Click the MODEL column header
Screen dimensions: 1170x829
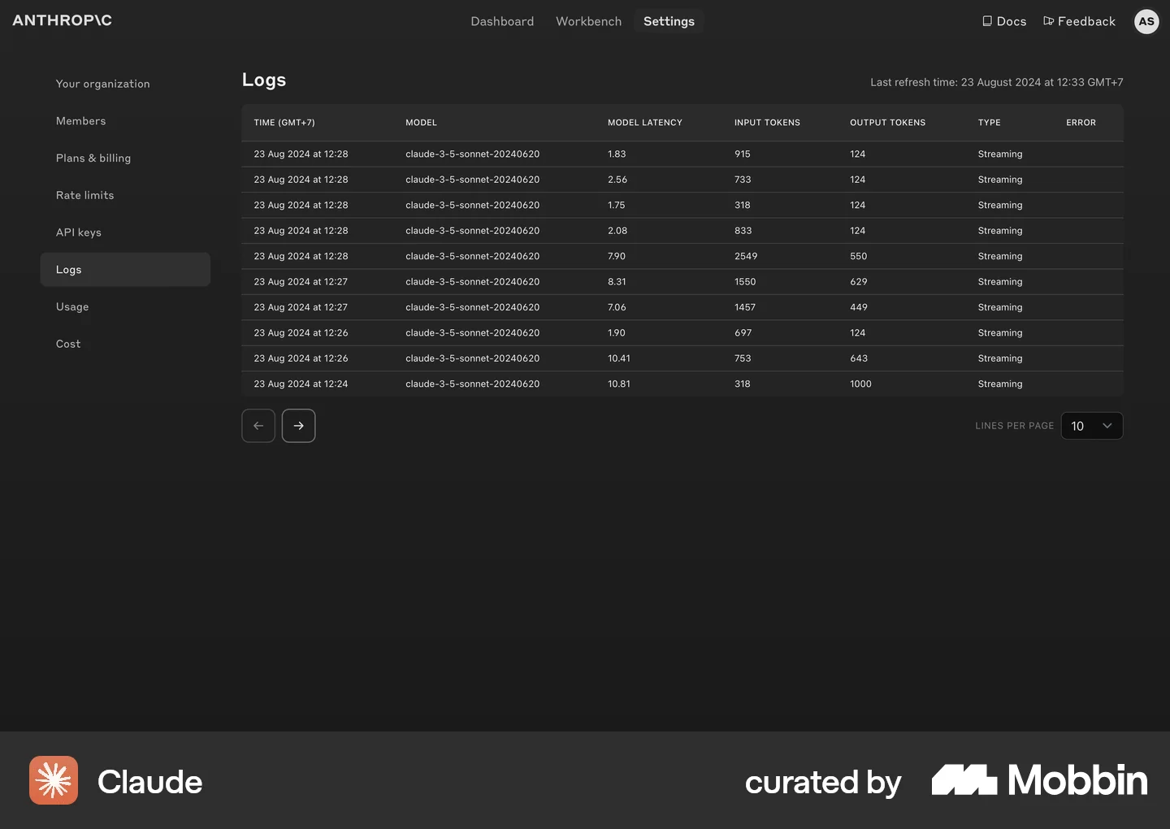(421, 123)
